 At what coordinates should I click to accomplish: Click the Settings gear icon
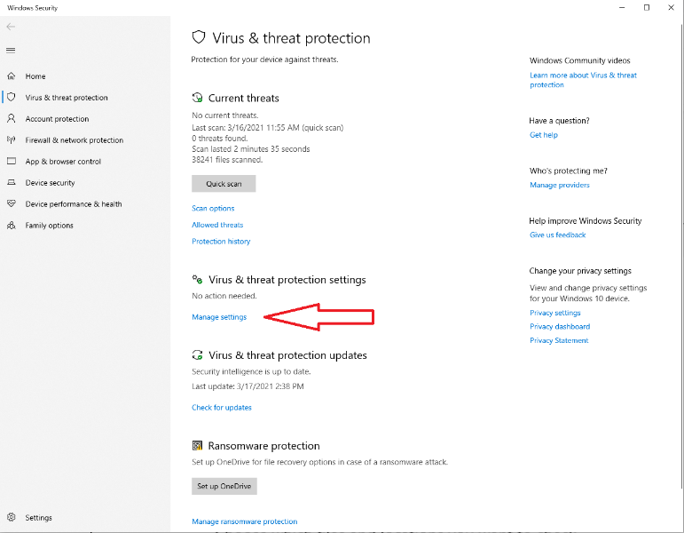pos(12,517)
